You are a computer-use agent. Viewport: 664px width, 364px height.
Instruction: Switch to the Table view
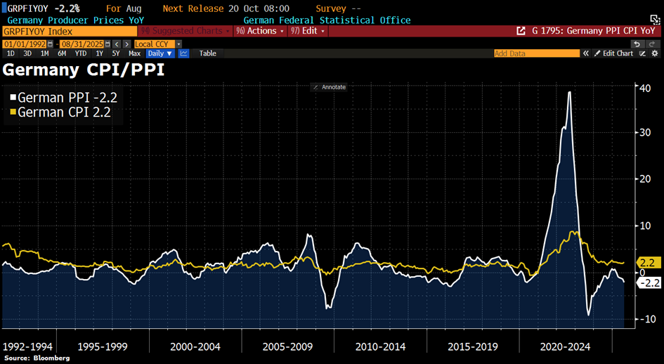207,53
